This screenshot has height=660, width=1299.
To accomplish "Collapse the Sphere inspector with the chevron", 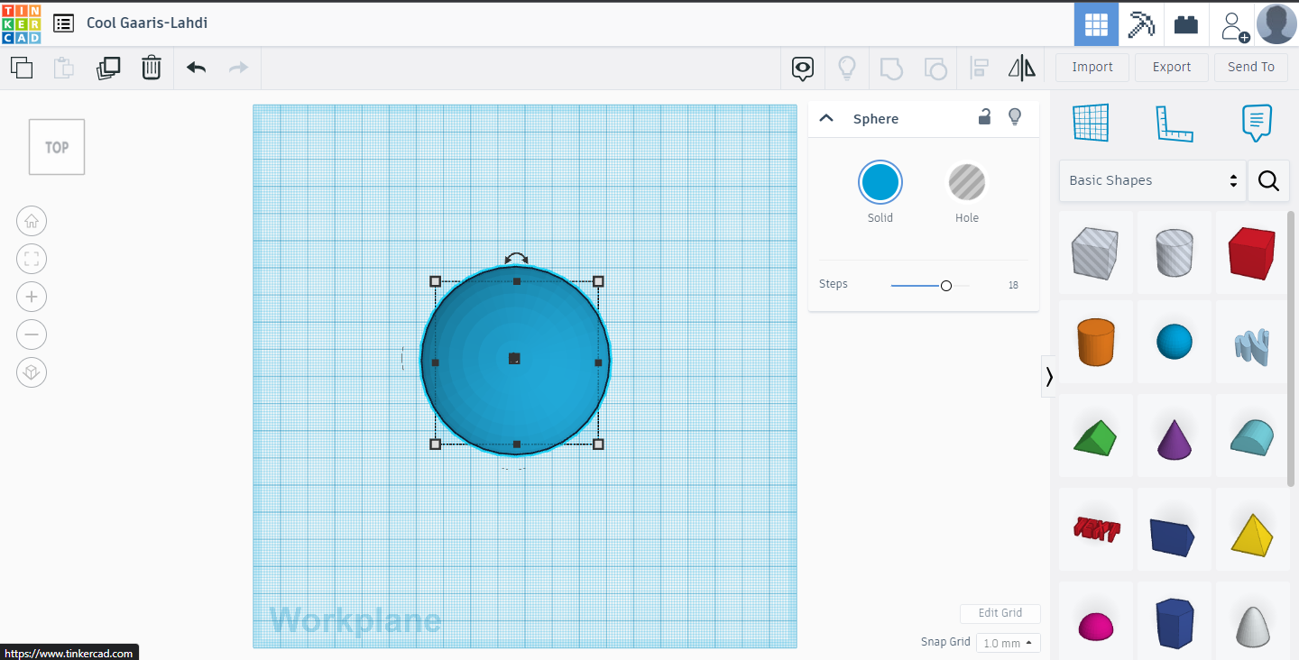I will click(826, 118).
